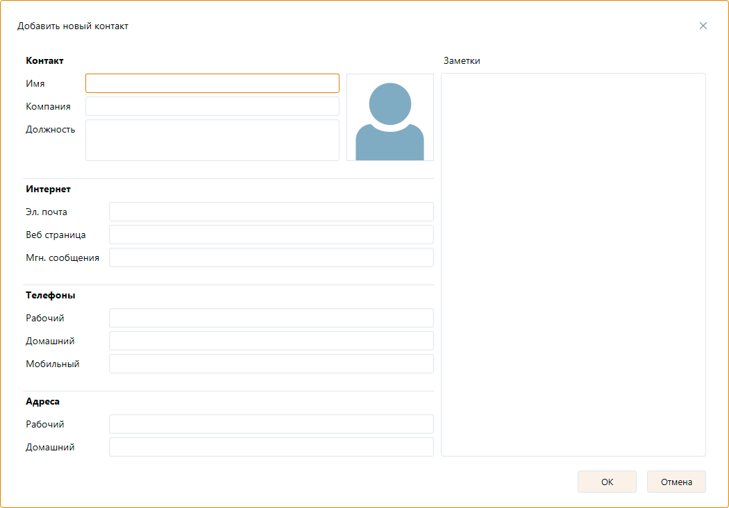Focus the Имя name input field

click(x=212, y=83)
